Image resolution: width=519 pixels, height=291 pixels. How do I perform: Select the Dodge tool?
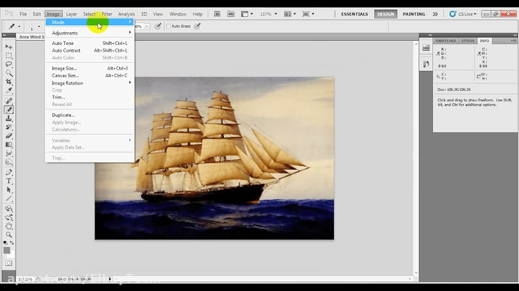coord(9,162)
